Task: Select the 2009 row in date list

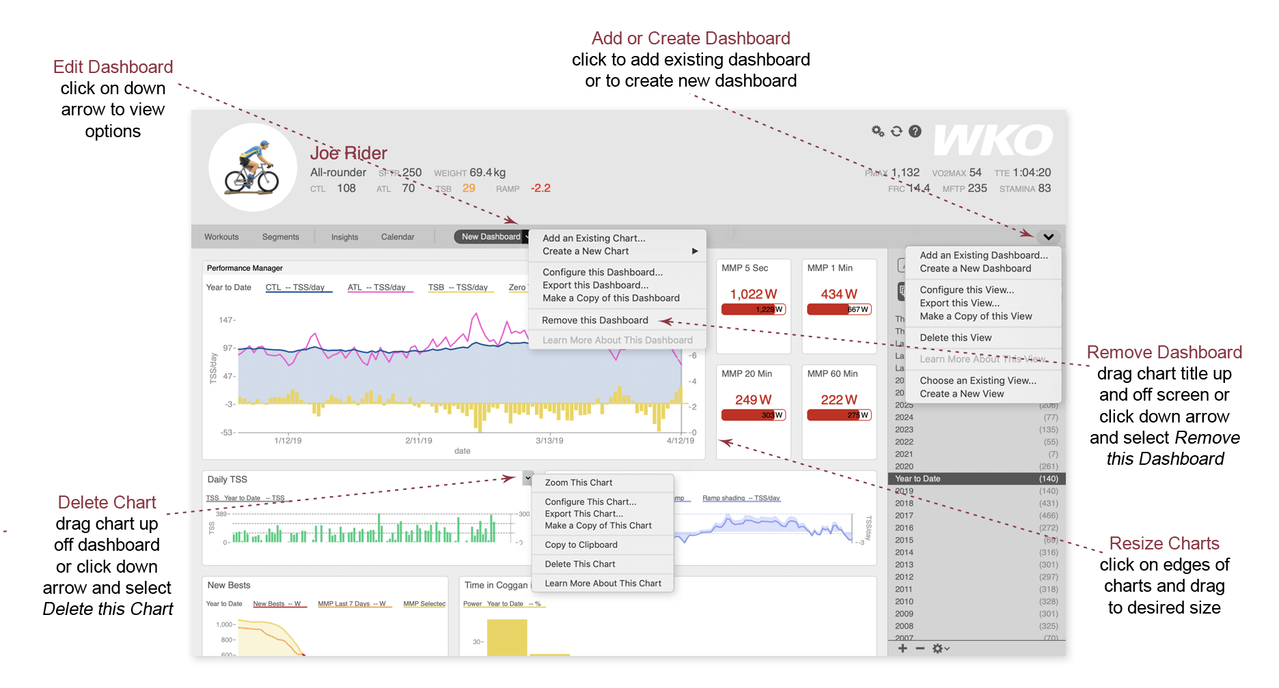Action: (x=976, y=614)
